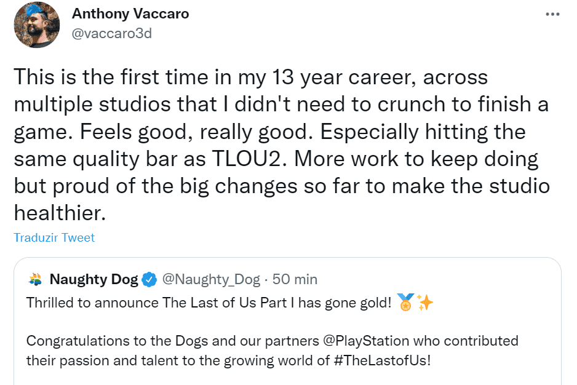Click the tweet's first line about 13 year career
This screenshot has width=577, height=385.
(250, 77)
